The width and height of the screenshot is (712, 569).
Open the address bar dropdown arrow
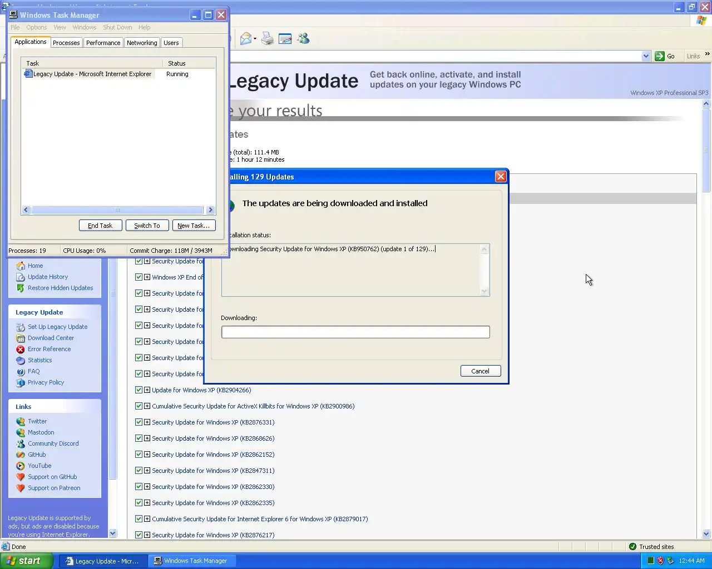point(646,56)
